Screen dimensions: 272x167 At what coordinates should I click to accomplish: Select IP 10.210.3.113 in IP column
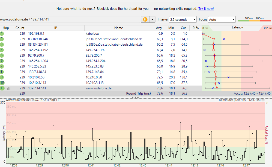(x=37, y=83)
